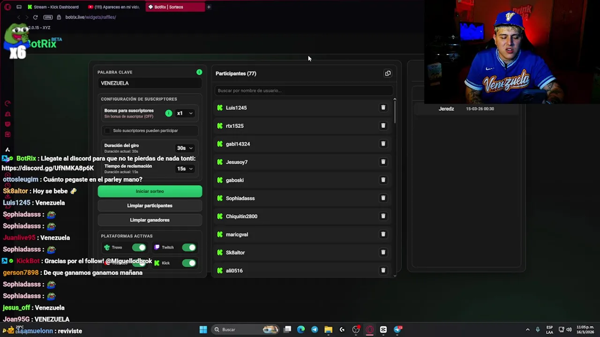Click the taskbar clock showing 11:05 p.m.
Screen dimensions: 600x337
585,330
